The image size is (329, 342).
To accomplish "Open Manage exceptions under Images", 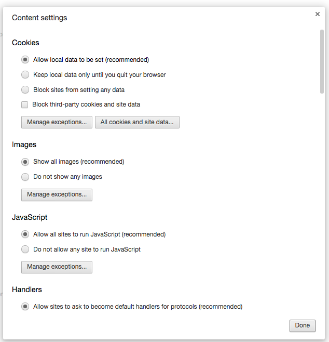I will (x=57, y=194).
